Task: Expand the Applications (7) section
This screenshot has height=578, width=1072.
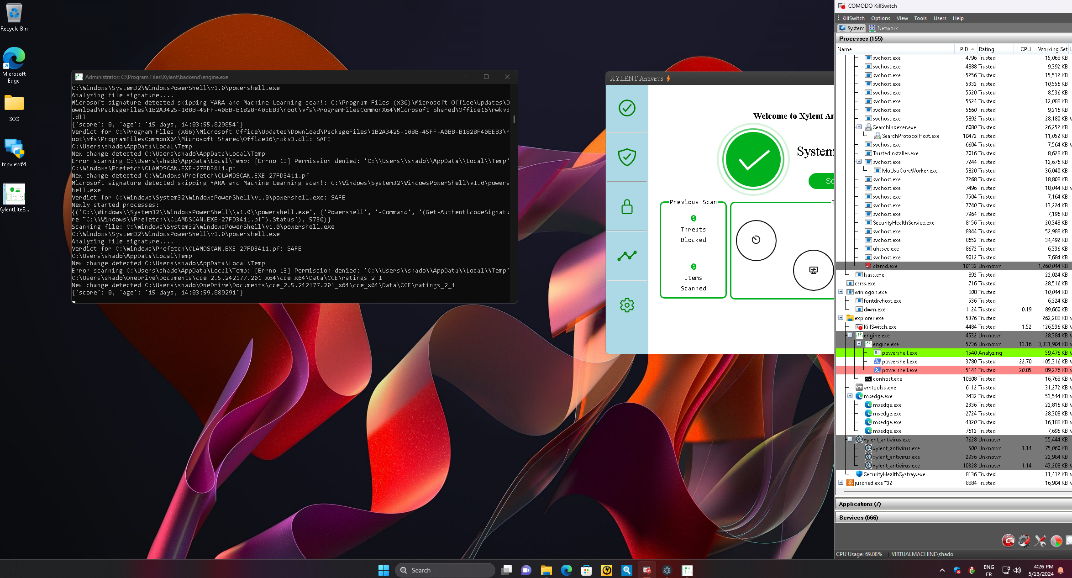Action: (x=860, y=504)
